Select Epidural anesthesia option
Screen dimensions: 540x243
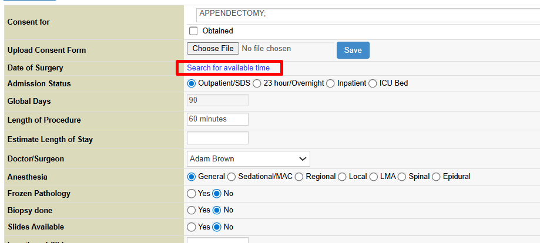pos(436,177)
